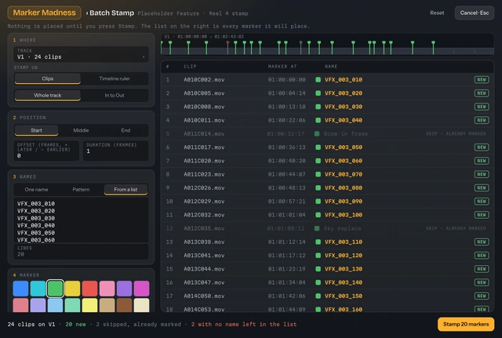Set marker position to Start
This screenshot has height=338, width=502.
(36, 130)
